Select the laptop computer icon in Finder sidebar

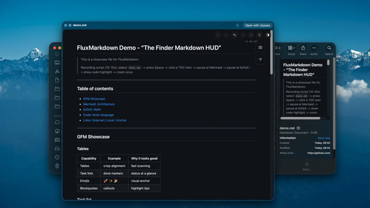click(57, 139)
